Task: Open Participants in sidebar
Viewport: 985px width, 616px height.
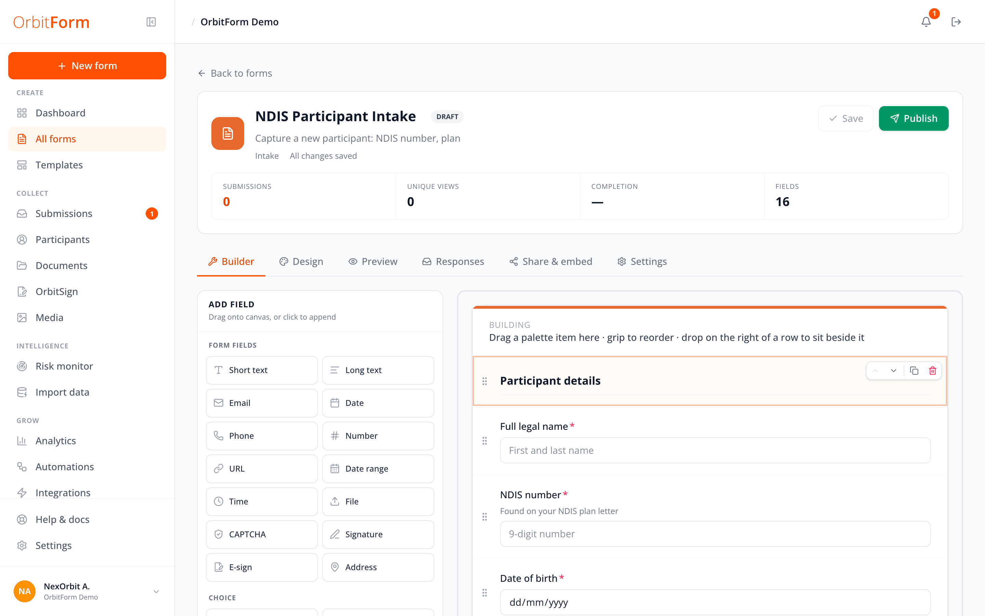Action: [87, 240]
